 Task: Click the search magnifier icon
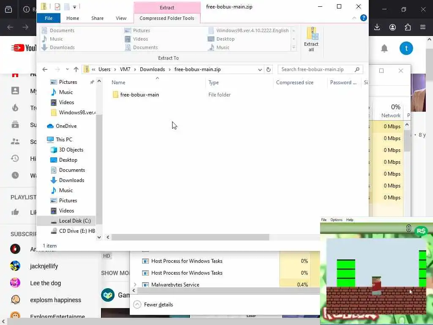tap(357, 69)
